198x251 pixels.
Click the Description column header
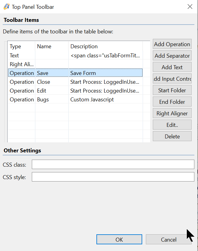[106, 46]
